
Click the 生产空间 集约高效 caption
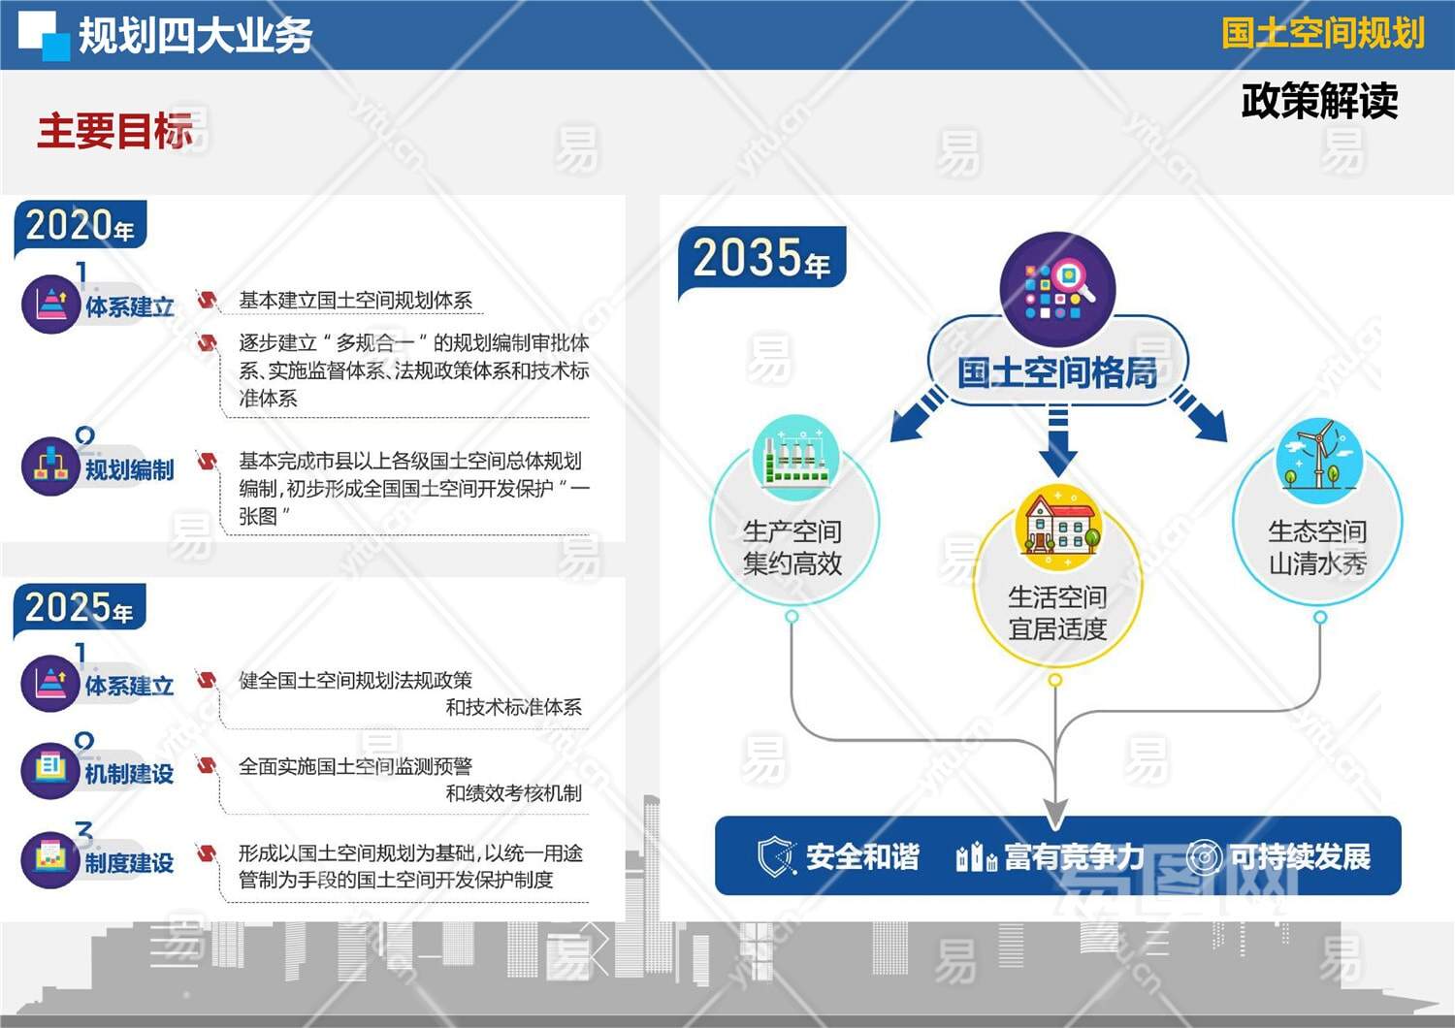point(792,548)
